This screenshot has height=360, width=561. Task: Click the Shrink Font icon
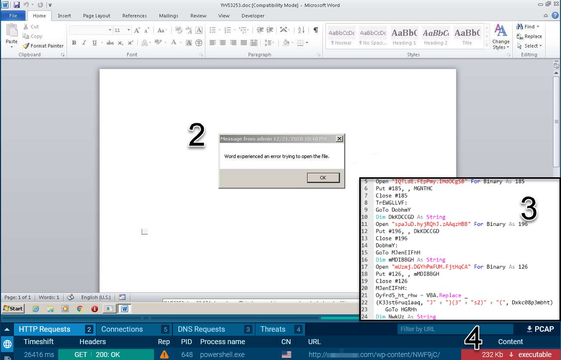coord(146,30)
